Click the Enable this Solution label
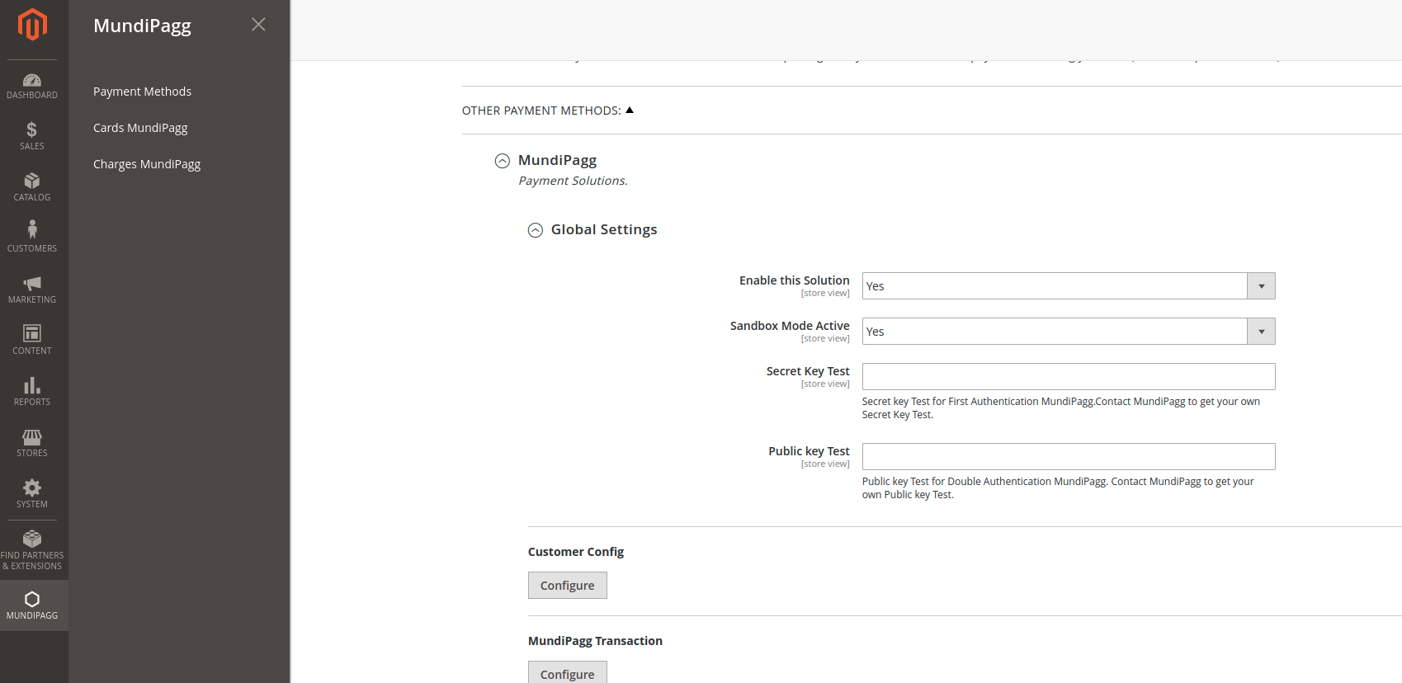 point(794,280)
